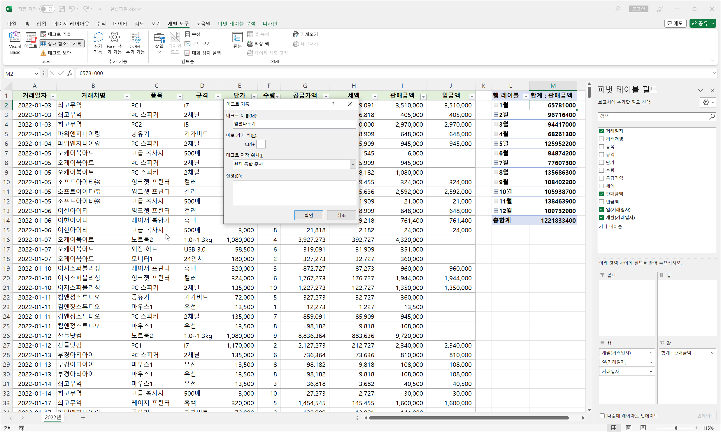Open the Visual Basic editor icon

point(15,37)
